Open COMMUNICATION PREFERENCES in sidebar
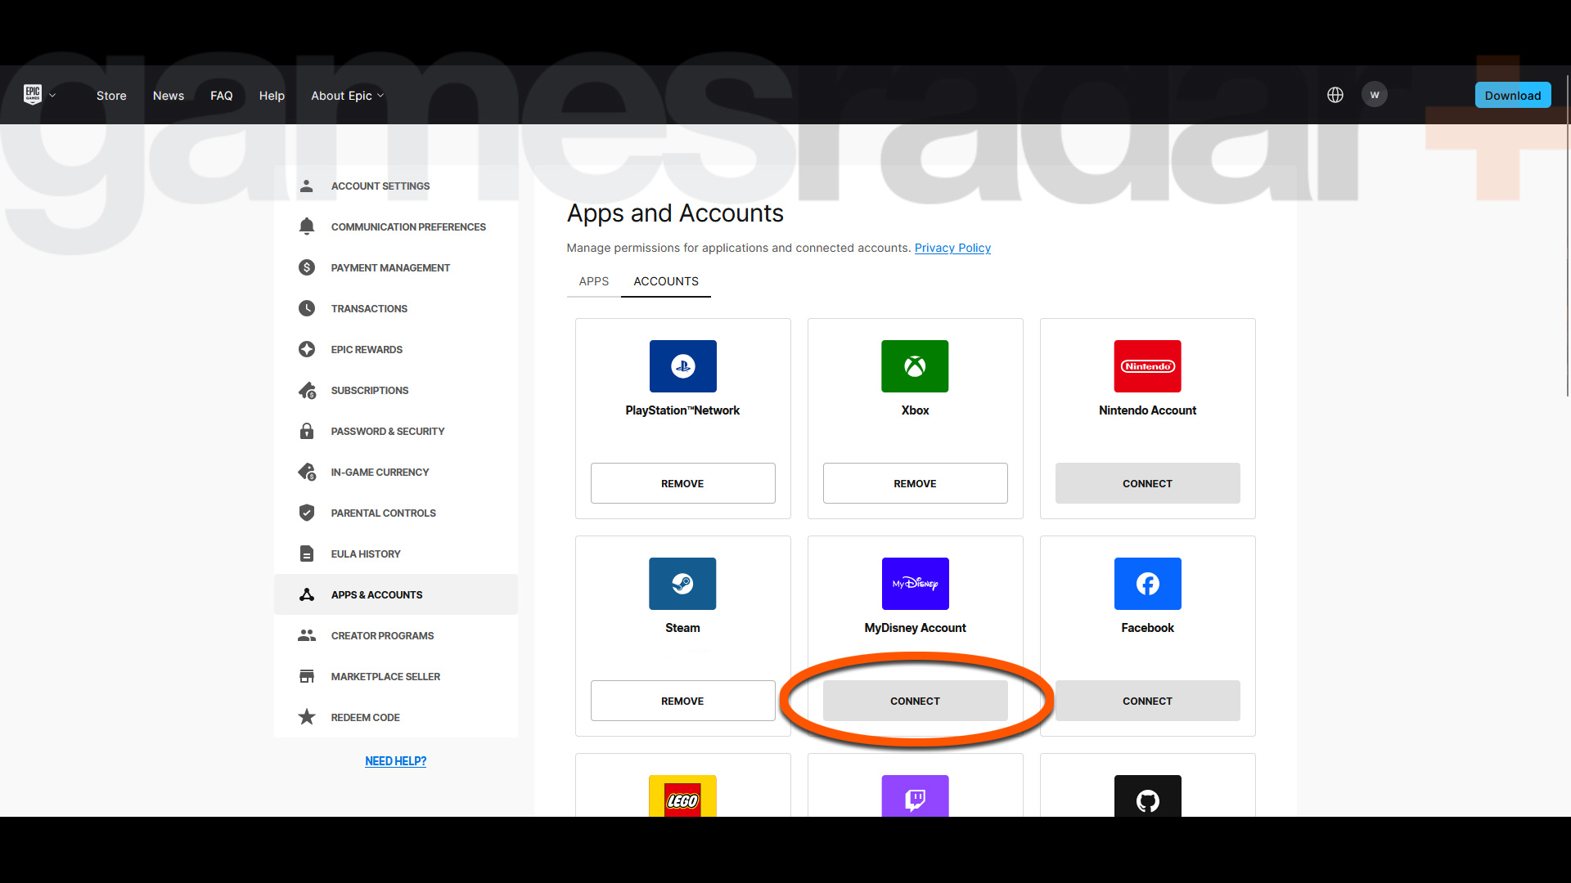This screenshot has height=883, width=1571. click(x=396, y=226)
